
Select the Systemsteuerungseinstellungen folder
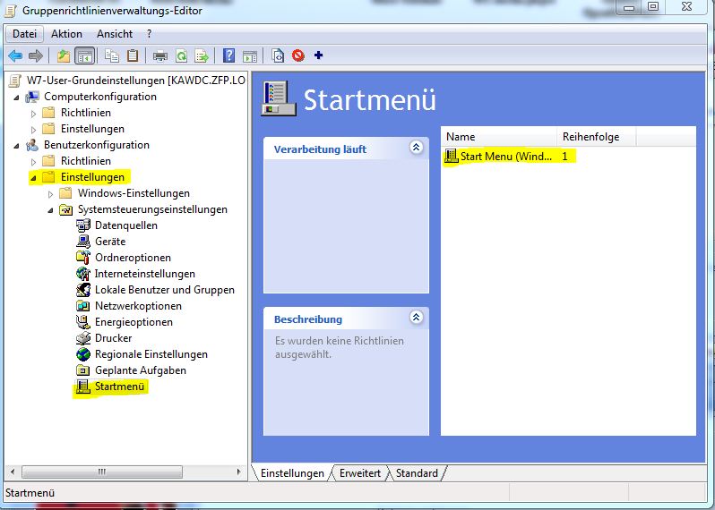pos(152,209)
